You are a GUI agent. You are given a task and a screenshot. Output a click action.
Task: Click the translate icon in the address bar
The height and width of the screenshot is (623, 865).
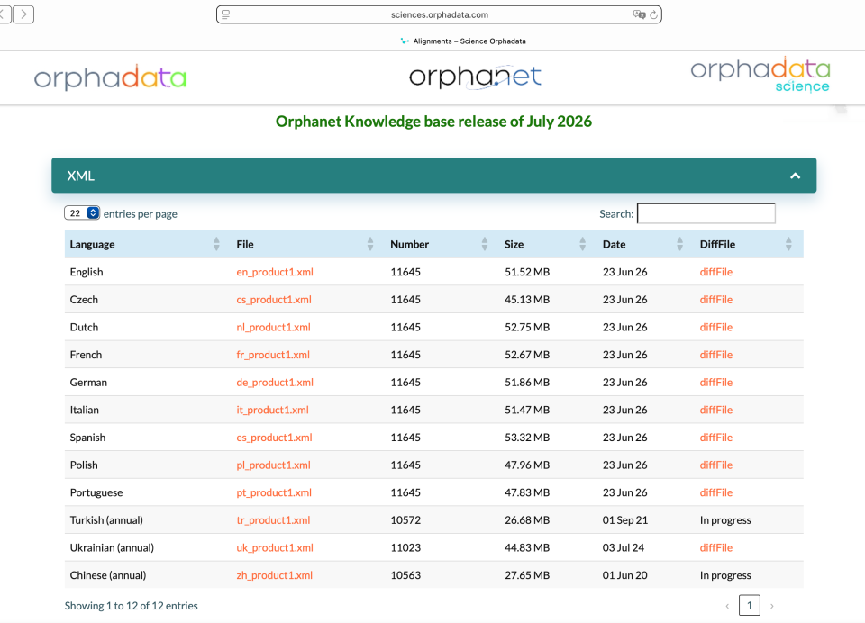click(x=639, y=14)
